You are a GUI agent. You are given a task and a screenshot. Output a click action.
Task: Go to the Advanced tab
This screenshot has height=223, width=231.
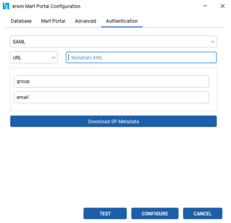click(x=86, y=21)
